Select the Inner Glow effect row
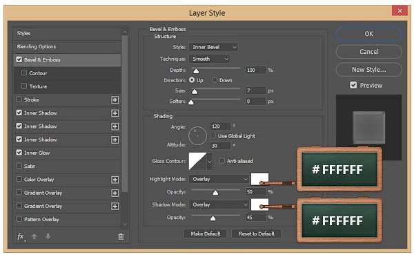Image resolution: width=414 pixels, height=257 pixels. [x=68, y=153]
